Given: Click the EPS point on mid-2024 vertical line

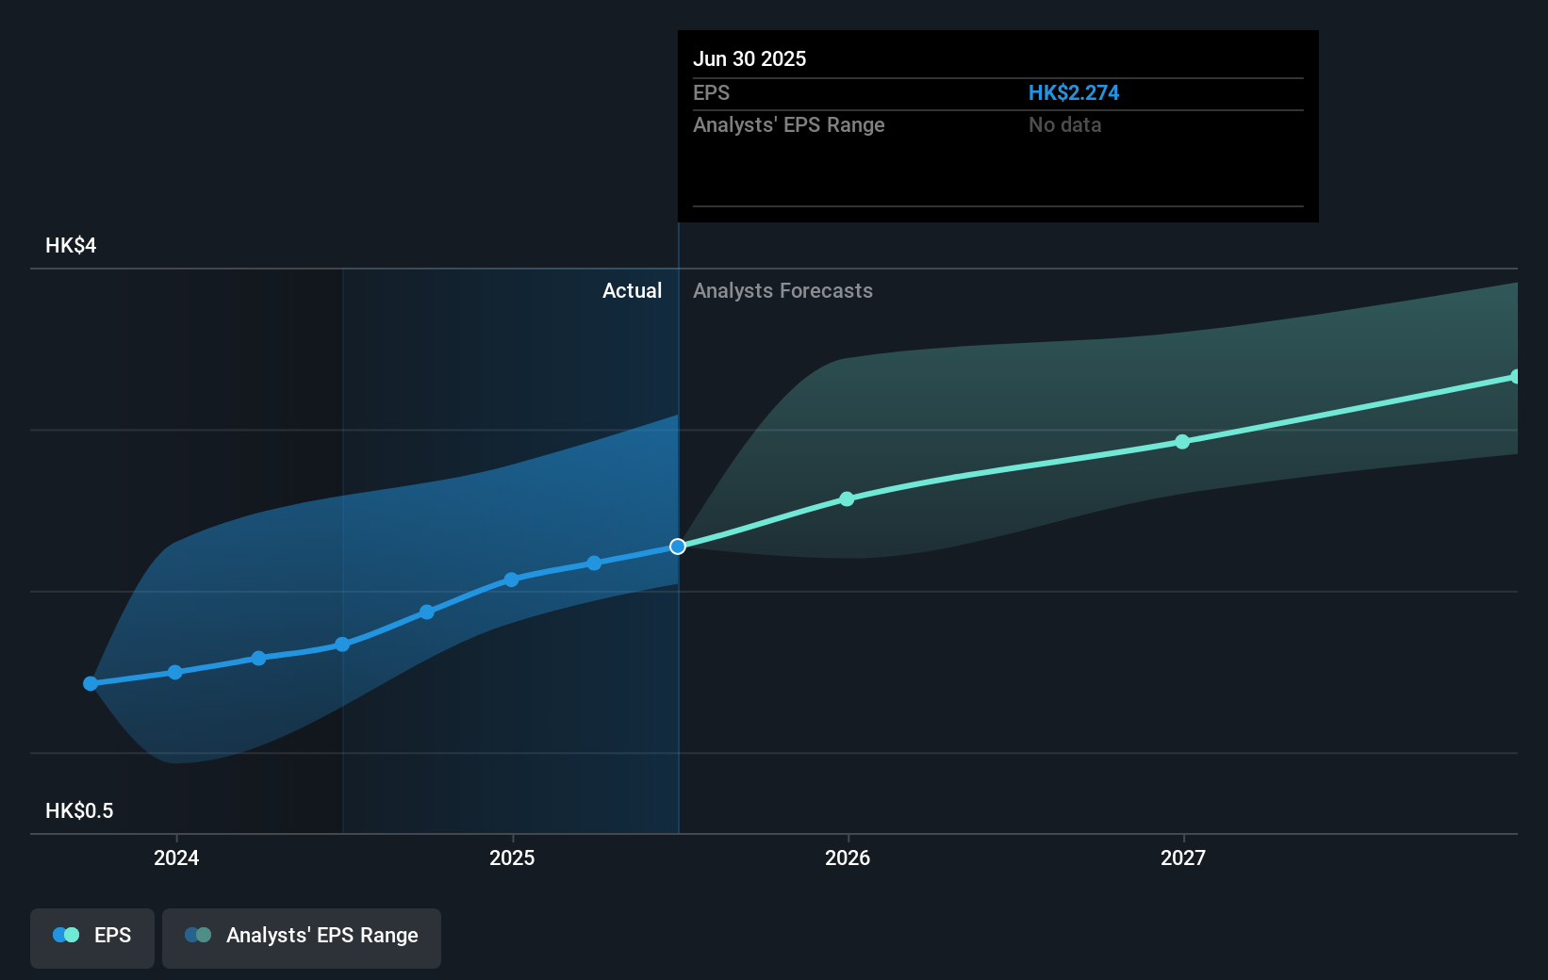Looking at the screenshot, I should [343, 645].
